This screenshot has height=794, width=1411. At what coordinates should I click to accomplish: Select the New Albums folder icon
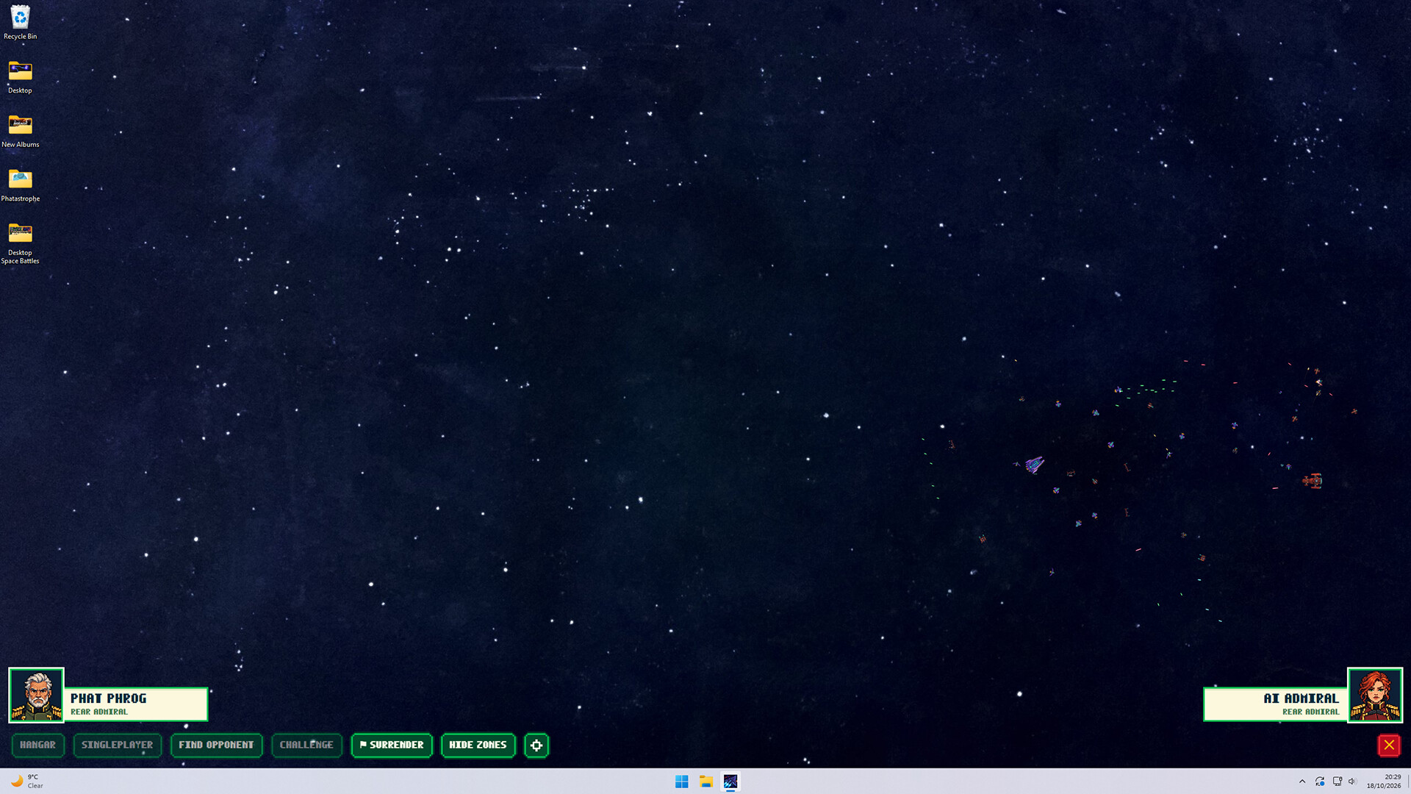coord(20,131)
